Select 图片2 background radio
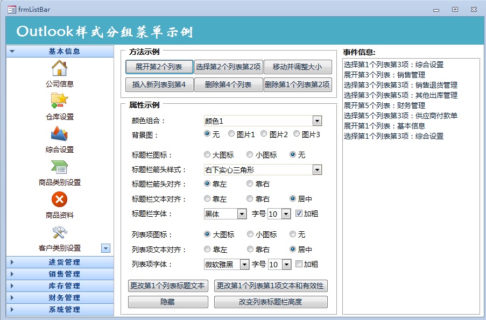The width and height of the screenshot is (486, 320). pyautogui.click(x=264, y=134)
